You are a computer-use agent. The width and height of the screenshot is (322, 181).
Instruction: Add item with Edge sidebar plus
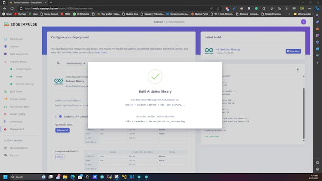[x=318, y=63]
